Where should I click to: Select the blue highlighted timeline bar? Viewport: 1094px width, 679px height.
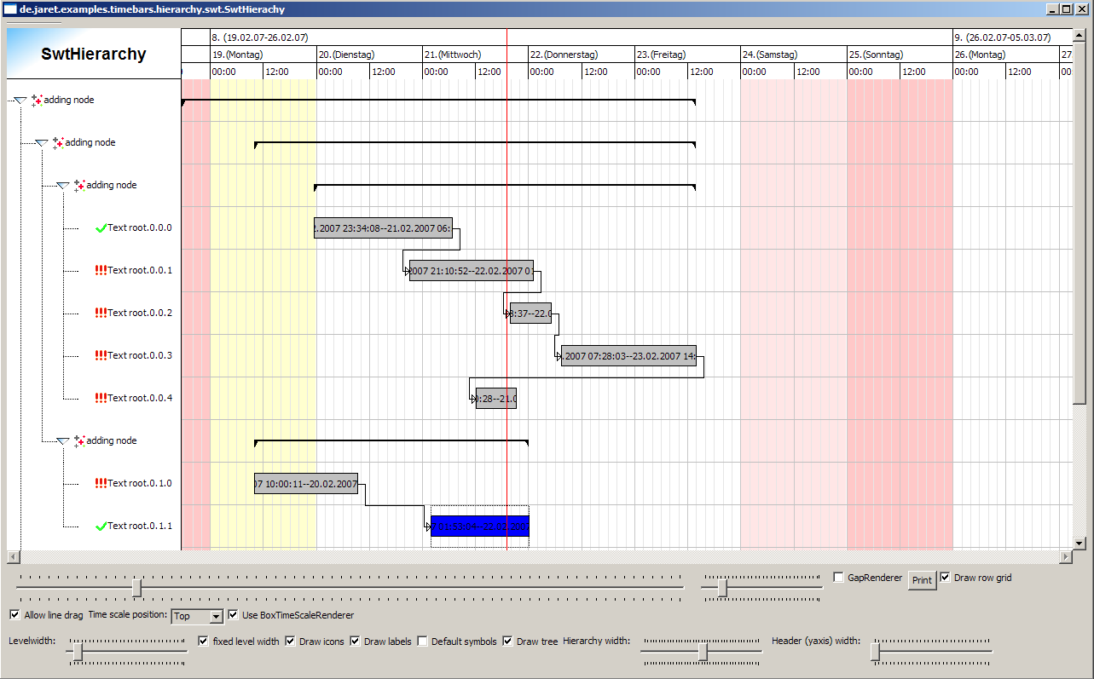pos(479,527)
